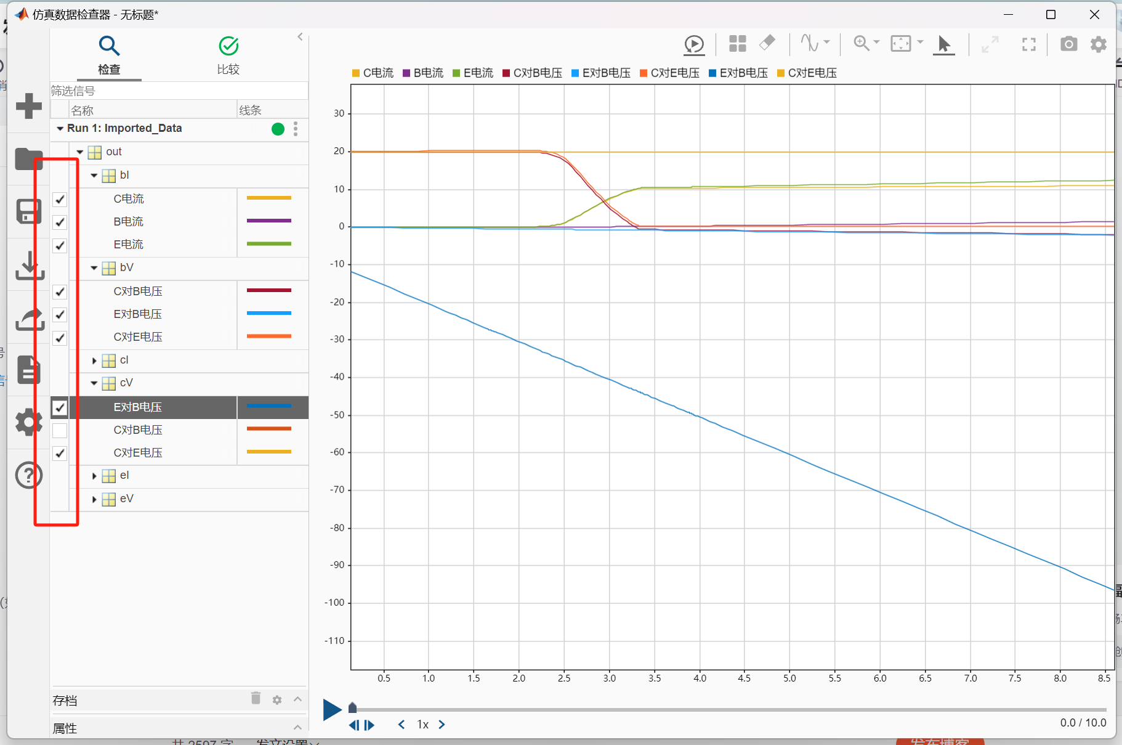
Task: Show the cursors waveform tool
Action: click(x=809, y=43)
